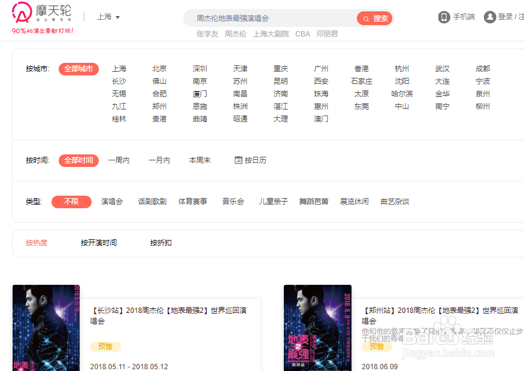Choose city 南京

(200, 81)
